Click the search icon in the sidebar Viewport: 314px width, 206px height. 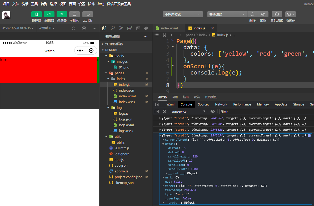[x=113, y=28]
